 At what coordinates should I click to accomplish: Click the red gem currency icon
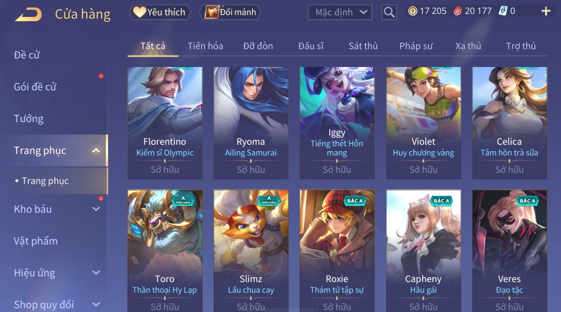click(458, 11)
